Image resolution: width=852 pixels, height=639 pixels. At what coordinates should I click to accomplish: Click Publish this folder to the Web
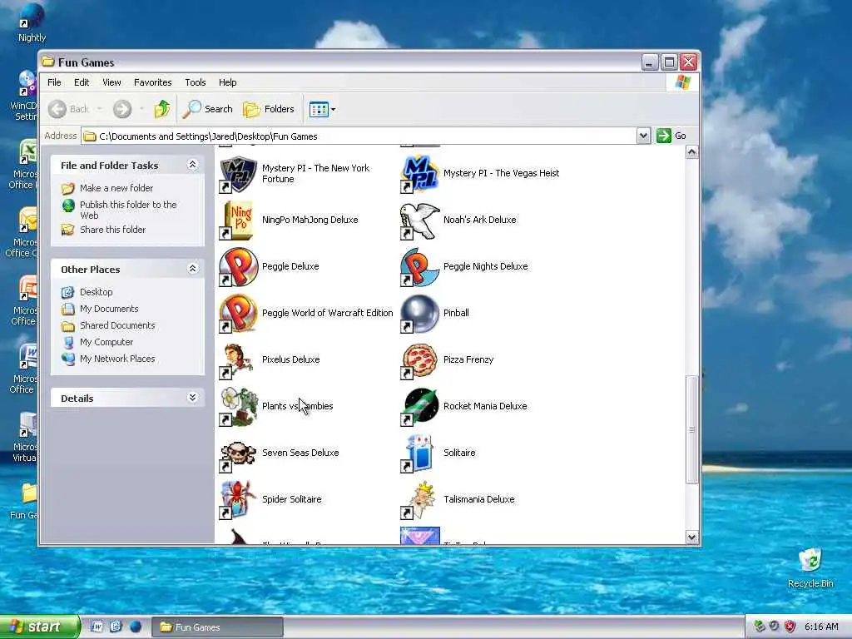128,210
